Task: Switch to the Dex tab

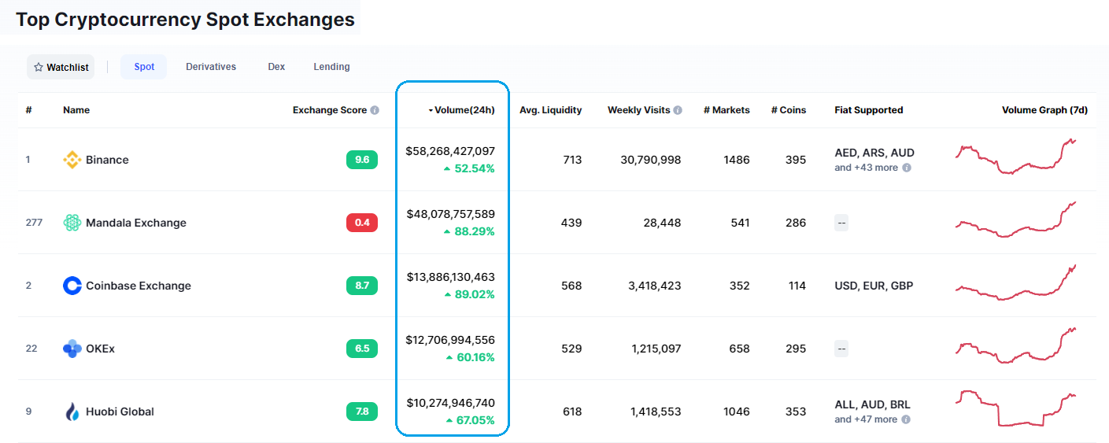Action: point(276,67)
